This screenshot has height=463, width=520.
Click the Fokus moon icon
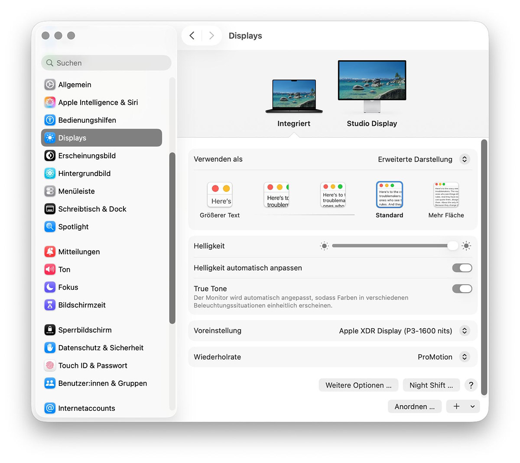click(x=50, y=287)
